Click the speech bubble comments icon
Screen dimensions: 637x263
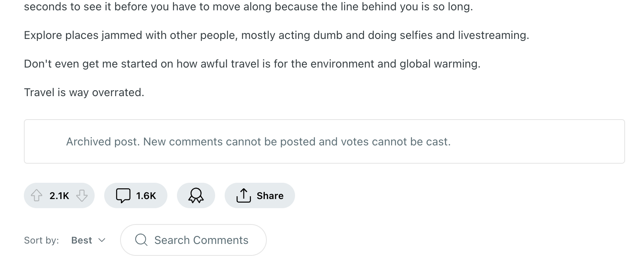pos(123,195)
